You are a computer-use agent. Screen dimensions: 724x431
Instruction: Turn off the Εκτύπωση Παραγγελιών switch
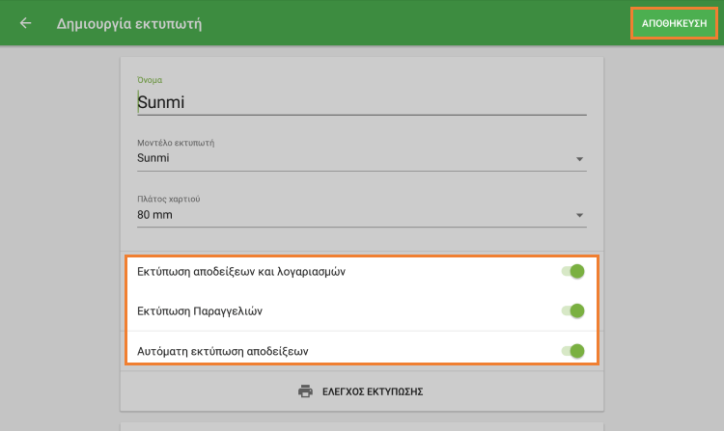(x=573, y=310)
